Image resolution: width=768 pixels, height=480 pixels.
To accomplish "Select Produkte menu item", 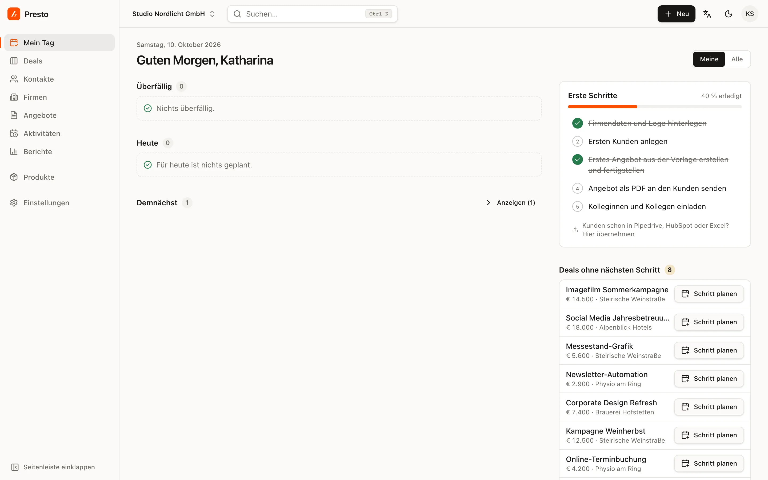I will click(x=59, y=177).
